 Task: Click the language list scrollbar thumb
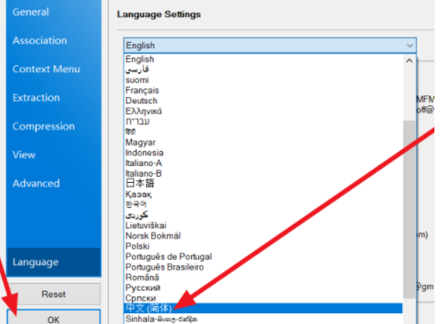click(x=409, y=209)
